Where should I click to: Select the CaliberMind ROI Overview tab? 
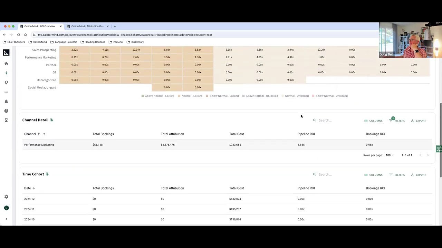click(x=39, y=26)
